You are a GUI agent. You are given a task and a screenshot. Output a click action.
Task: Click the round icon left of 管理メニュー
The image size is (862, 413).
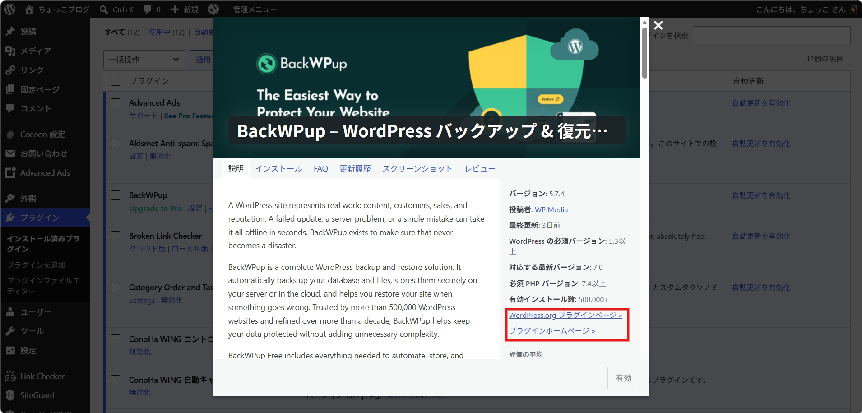click(213, 9)
